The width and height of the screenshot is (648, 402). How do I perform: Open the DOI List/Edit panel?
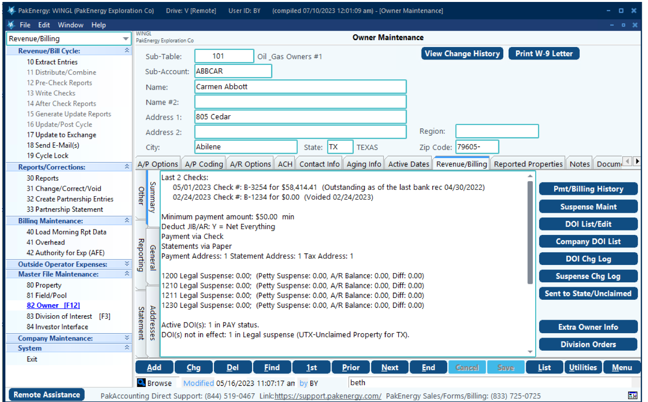pos(588,224)
